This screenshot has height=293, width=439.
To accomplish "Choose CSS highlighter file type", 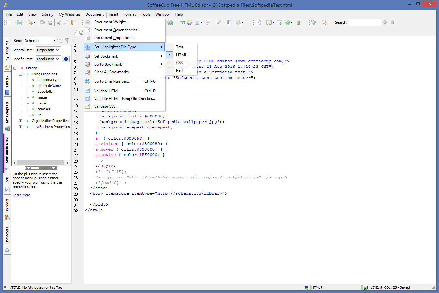I will [x=181, y=63].
